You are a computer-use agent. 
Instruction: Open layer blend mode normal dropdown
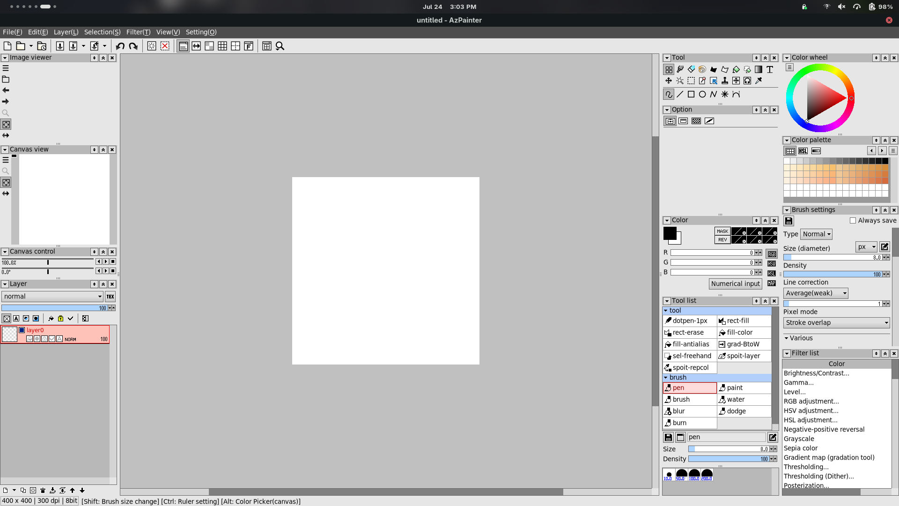pyautogui.click(x=52, y=297)
